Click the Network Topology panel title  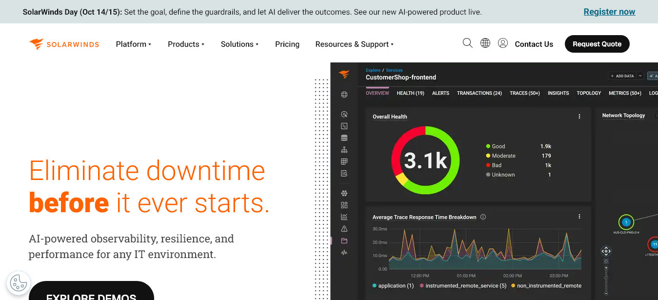(623, 116)
